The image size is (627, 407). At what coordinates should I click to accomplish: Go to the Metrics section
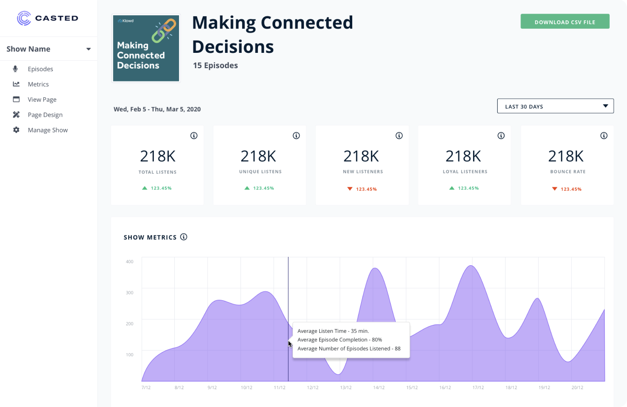point(38,84)
